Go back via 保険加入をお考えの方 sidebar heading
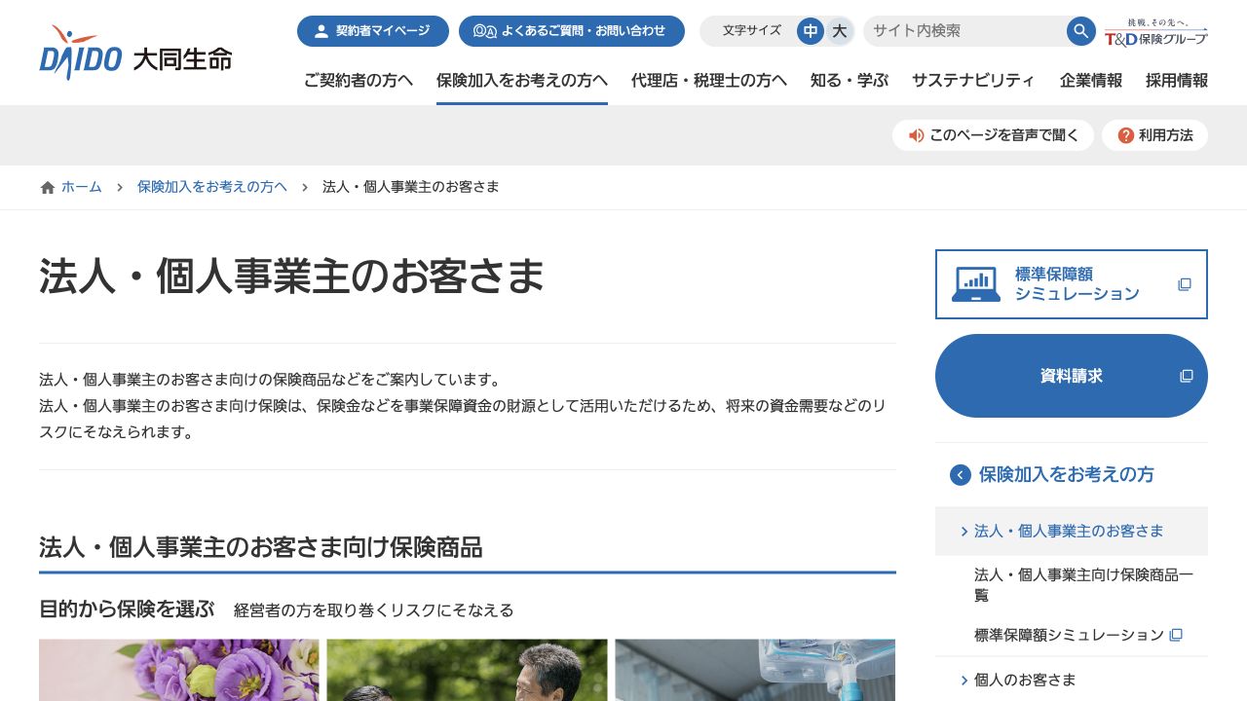The width and height of the screenshot is (1247, 701). pos(1067,474)
